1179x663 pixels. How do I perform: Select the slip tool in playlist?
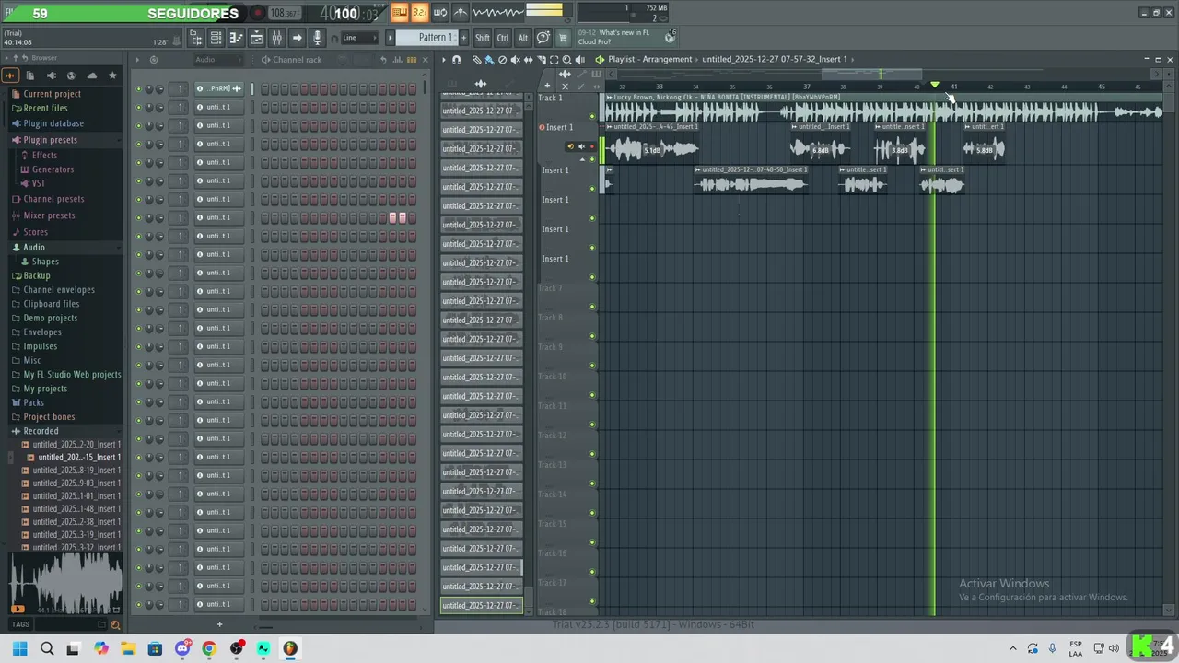click(528, 59)
